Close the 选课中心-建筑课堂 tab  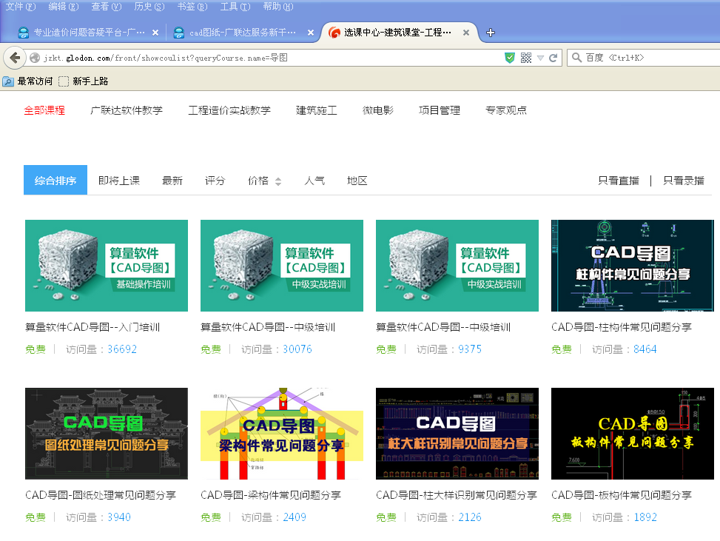coord(466,33)
